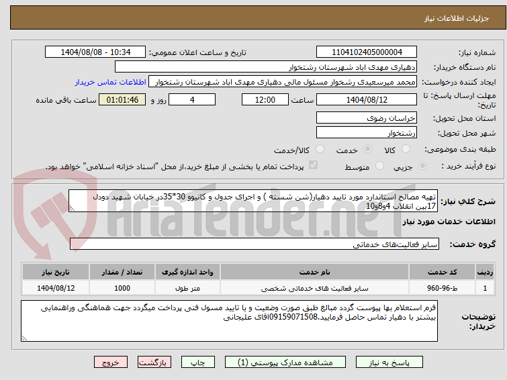Click the نوع فرآیند خرید label
507x380 pixels.
[x=468, y=166]
